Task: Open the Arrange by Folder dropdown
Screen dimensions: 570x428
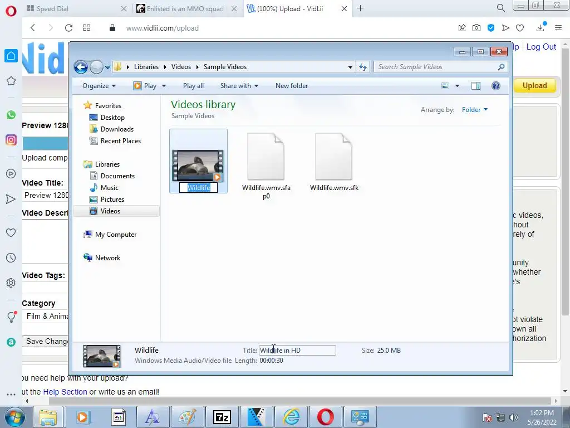Action: click(x=475, y=110)
